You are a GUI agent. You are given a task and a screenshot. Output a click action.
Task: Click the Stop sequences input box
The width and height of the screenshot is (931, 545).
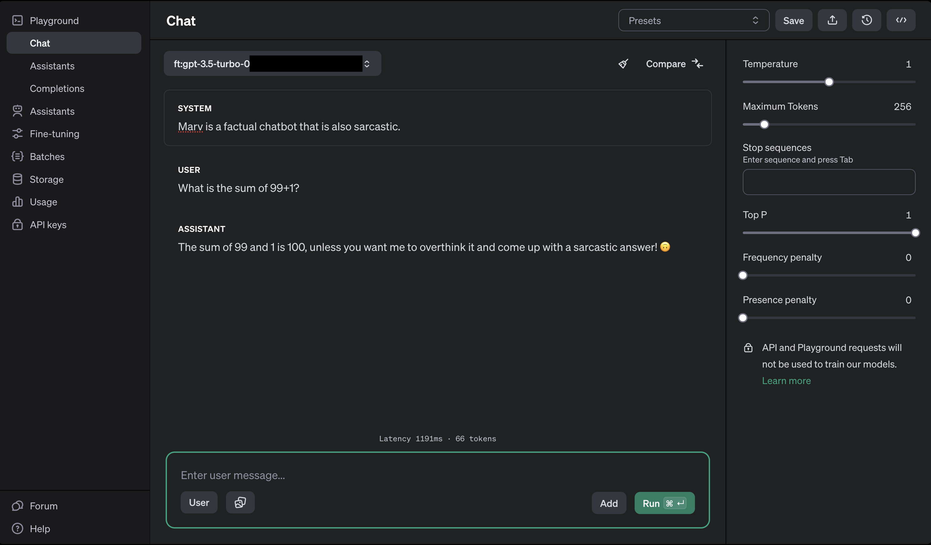pos(829,182)
